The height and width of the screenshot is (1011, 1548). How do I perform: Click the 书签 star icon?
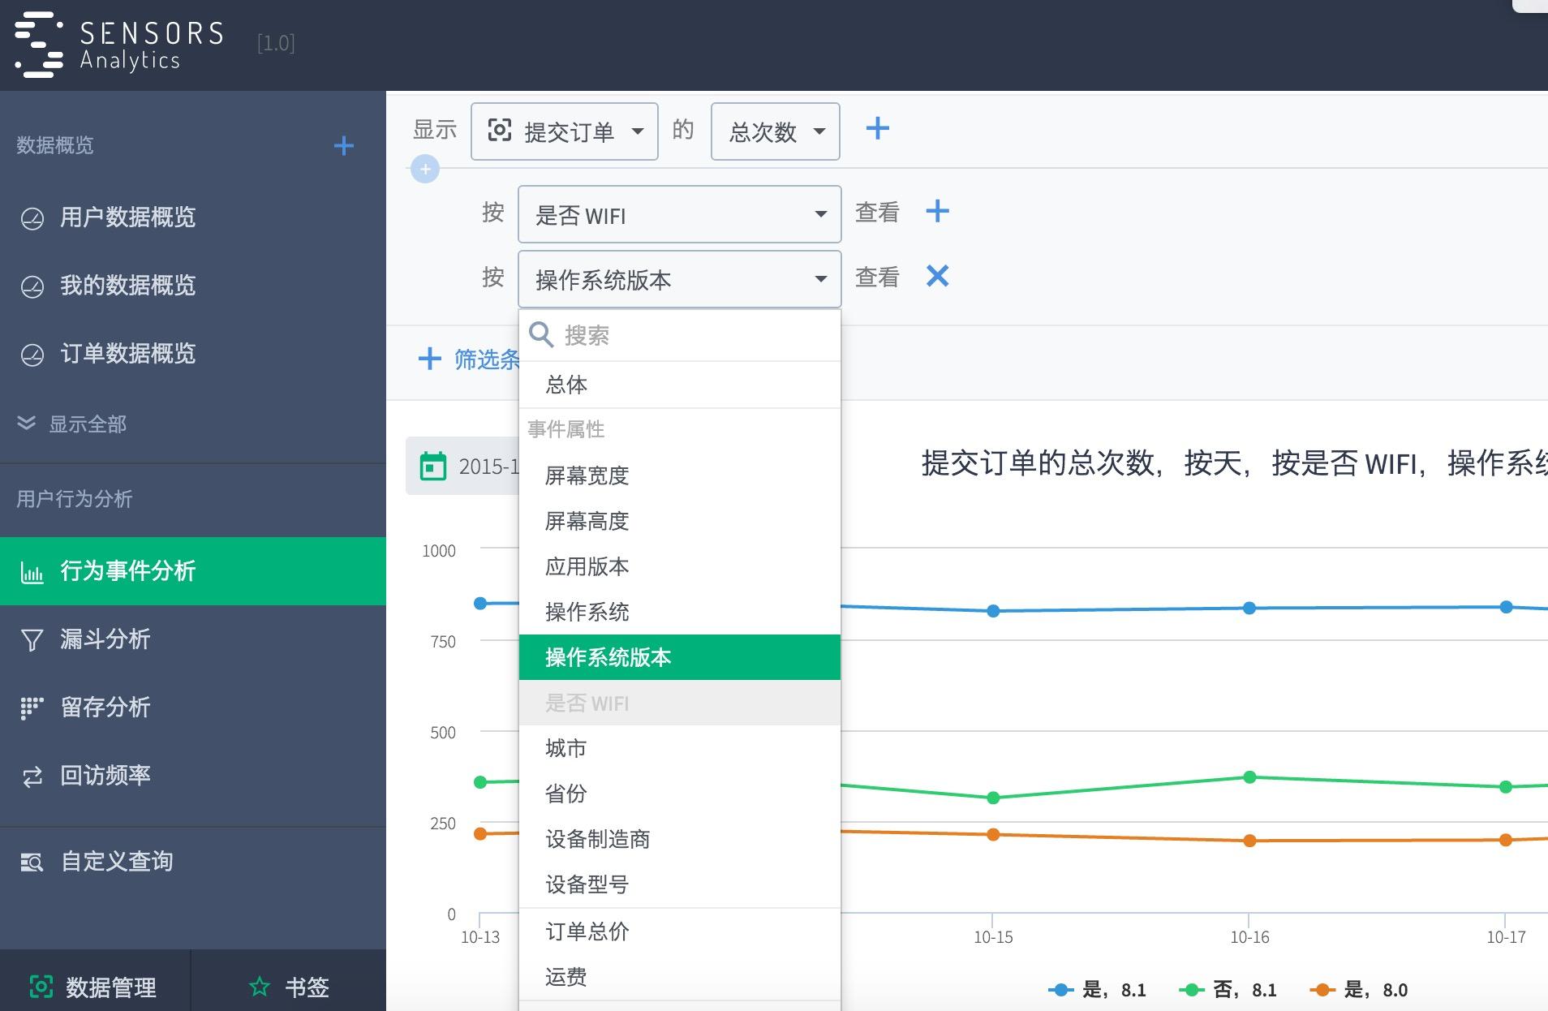coord(258,987)
